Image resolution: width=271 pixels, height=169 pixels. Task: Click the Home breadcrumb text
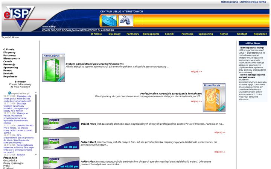(15, 37)
